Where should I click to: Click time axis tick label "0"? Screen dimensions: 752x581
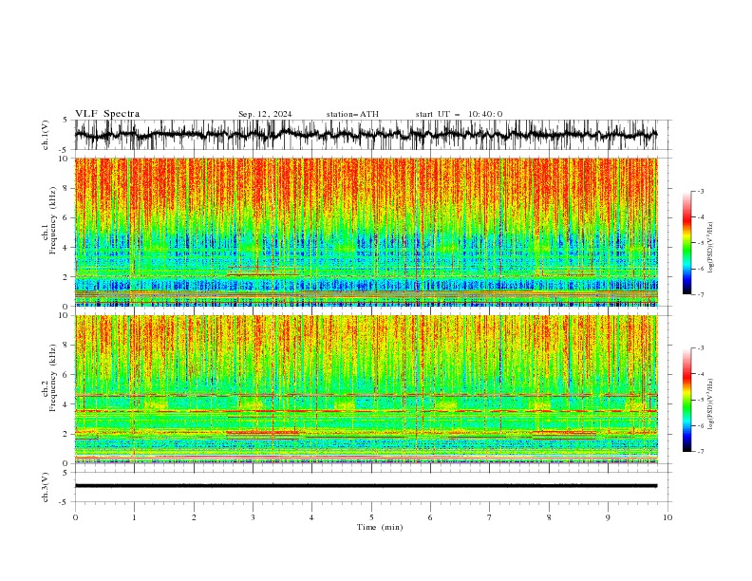(75, 517)
